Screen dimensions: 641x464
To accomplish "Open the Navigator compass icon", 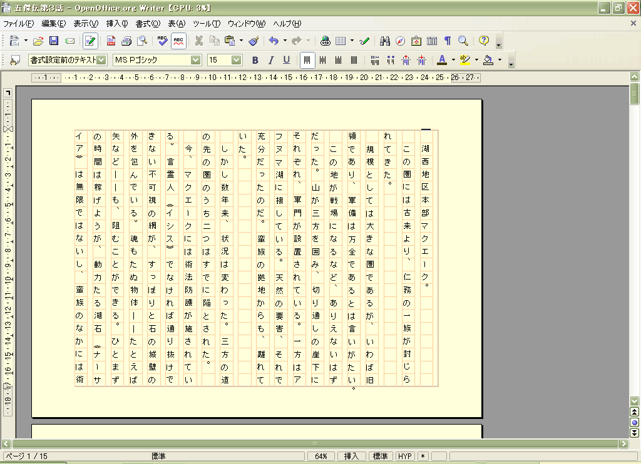I will click(x=400, y=41).
